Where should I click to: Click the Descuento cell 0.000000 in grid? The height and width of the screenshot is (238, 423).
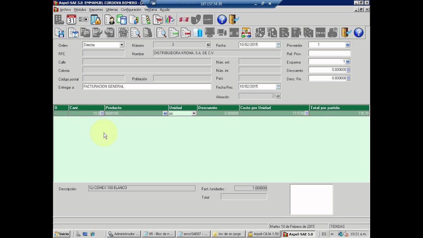218,113
